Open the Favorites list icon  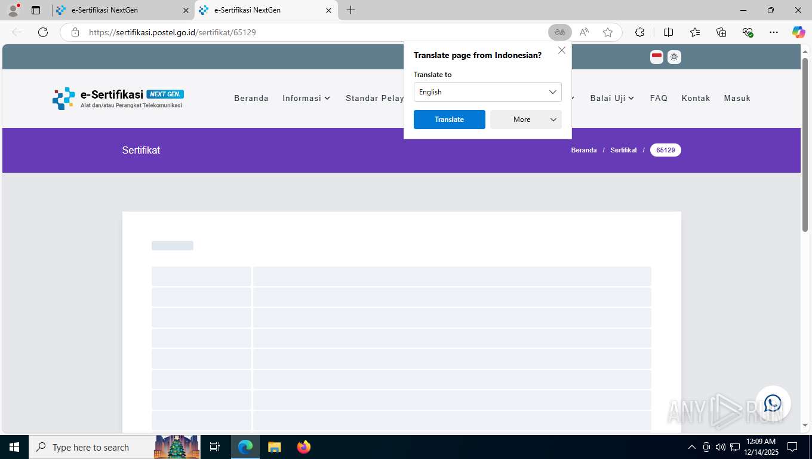[x=695, y=32]
